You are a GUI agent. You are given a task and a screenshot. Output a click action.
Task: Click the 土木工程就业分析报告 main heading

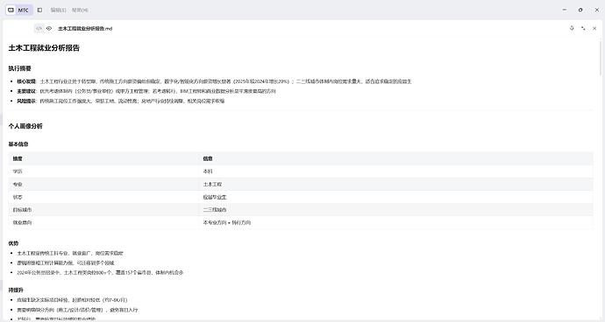tap(44, 48)
